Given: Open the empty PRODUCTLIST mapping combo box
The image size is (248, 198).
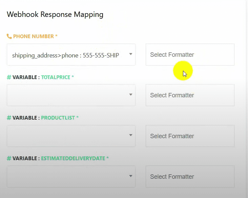Looking at the screenshot, I should [x=68, y=136].
